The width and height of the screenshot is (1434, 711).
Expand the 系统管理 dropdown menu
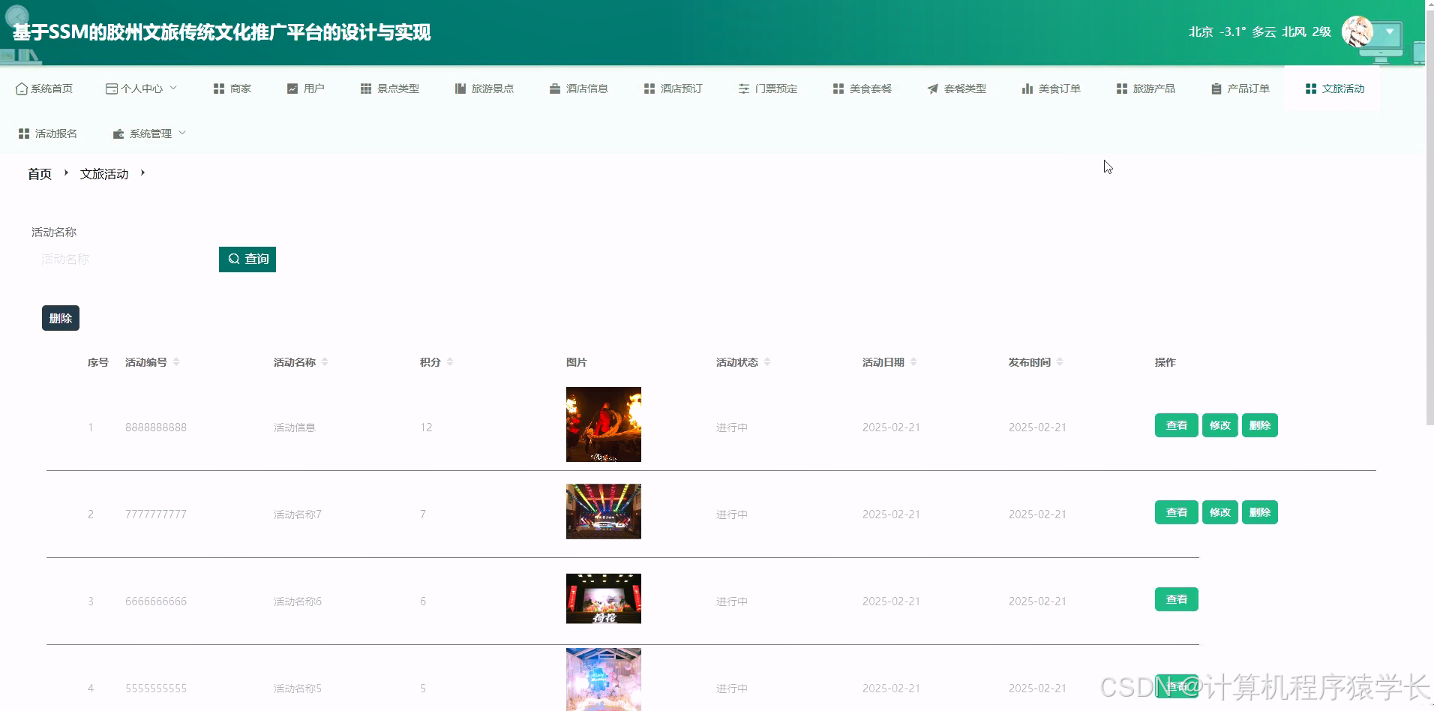[x=148, y=133]
